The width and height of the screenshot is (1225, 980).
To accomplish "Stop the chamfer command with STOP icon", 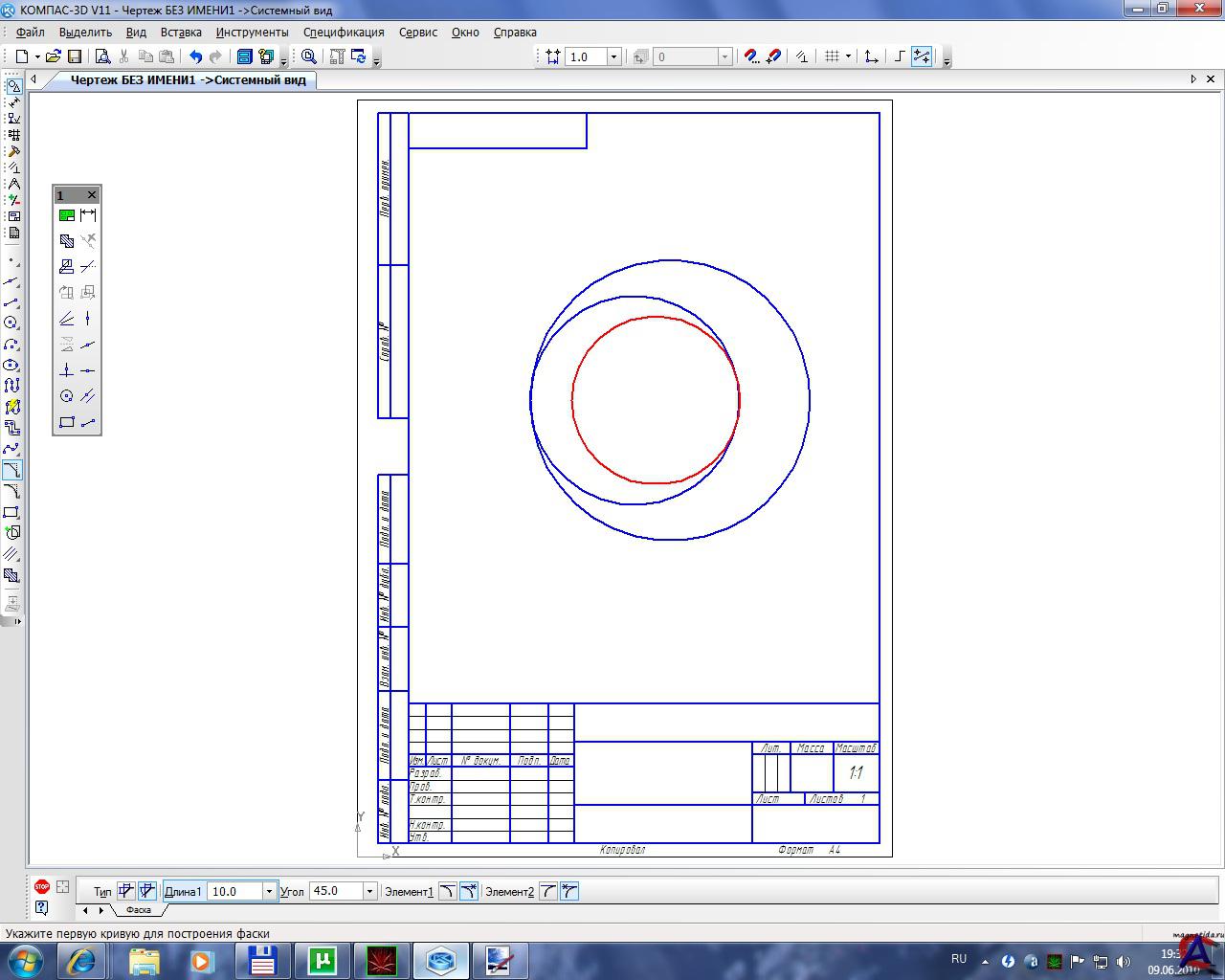I will click(42, 887).
